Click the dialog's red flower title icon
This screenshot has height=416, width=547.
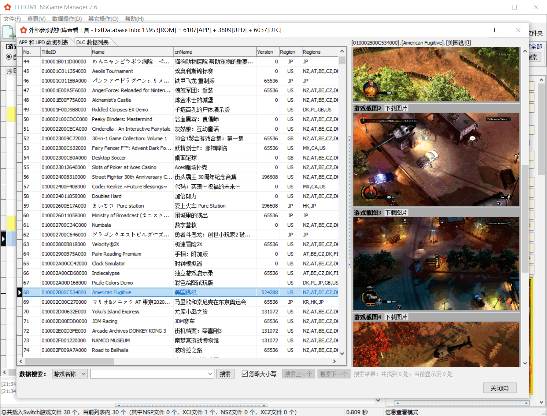coord(23,30)
